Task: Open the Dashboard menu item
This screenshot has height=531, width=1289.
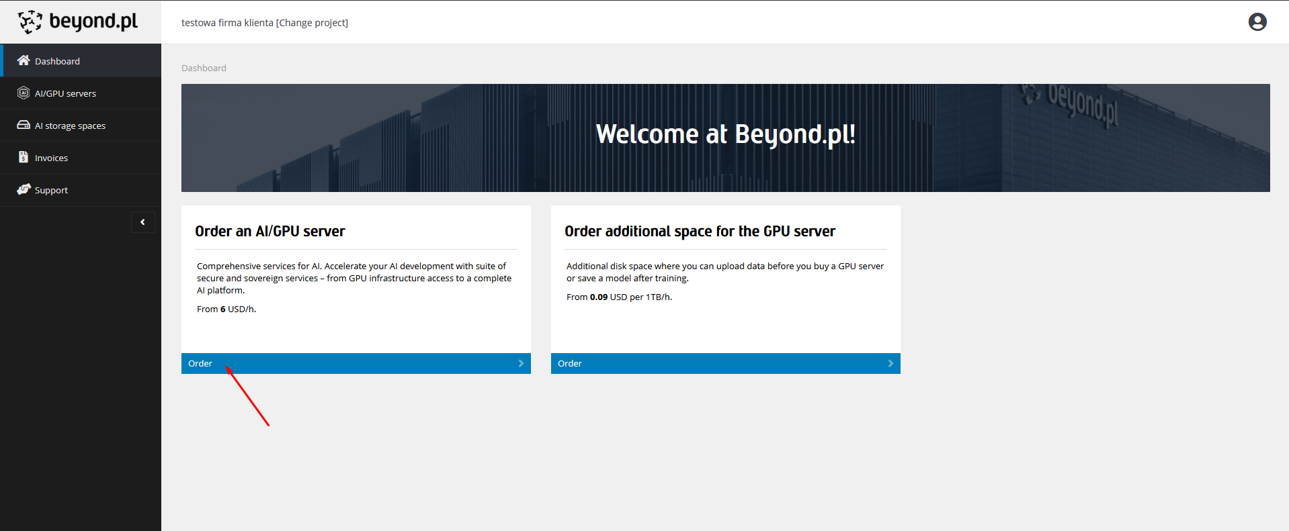Action: point(81,60)
